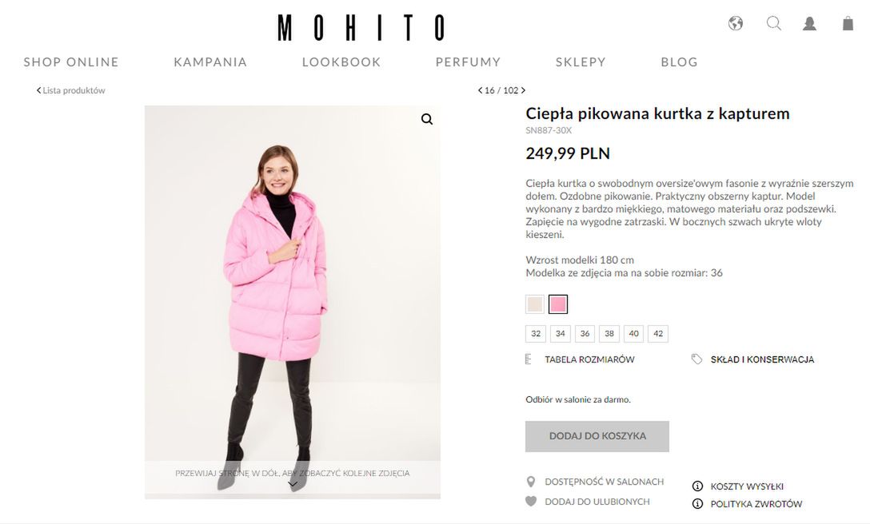The image size is (870, 524).
Task: Choose the beige color swatch
Action: (x=535, y=304)
